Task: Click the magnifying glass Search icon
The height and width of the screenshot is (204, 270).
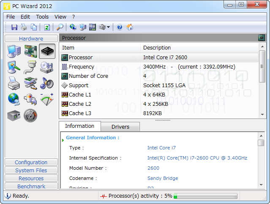Action: click(x=60, y=27)
